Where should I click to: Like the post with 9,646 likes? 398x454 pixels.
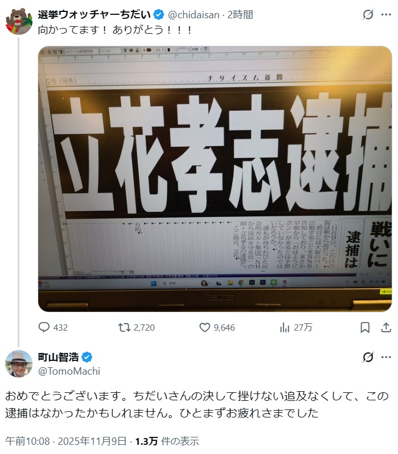click(x=205, y=327)
